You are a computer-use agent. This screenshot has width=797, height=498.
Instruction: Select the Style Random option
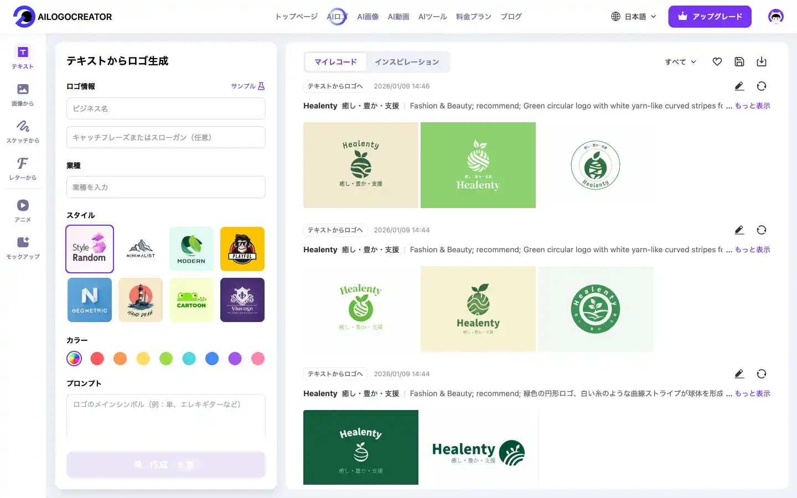coord(90,249)
